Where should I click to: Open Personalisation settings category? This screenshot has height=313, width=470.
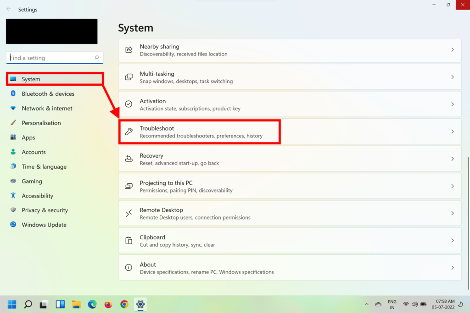pyautogui.click(x=41, y=123)
